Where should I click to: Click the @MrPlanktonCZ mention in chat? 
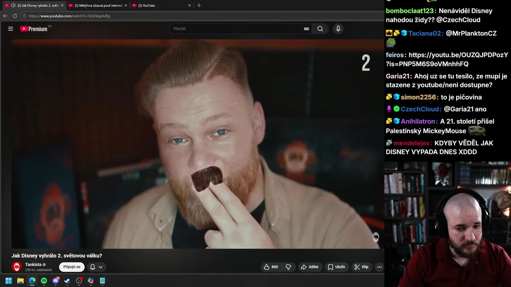coord(471,33)
